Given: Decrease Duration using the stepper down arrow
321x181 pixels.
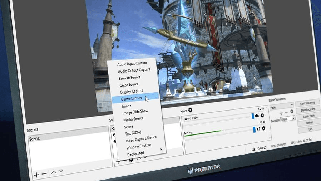Looking at the screenshot, I should (294, 118).
